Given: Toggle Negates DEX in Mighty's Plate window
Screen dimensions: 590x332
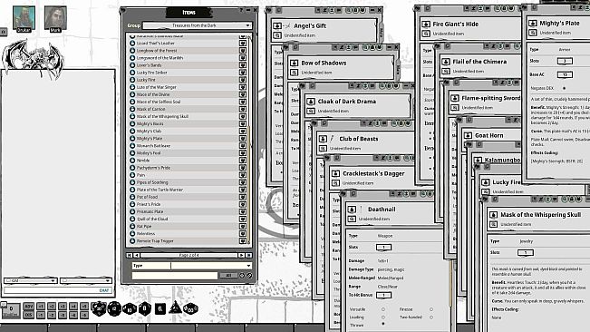Looking at the screenshot, I should [564, 88].
